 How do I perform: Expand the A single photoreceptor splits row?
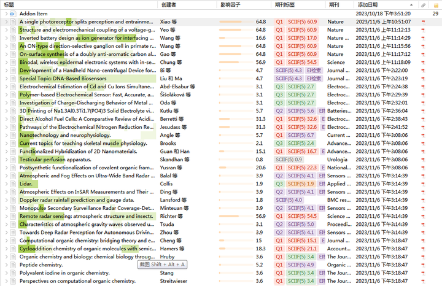pyautogui.click(x=6, y=21)
